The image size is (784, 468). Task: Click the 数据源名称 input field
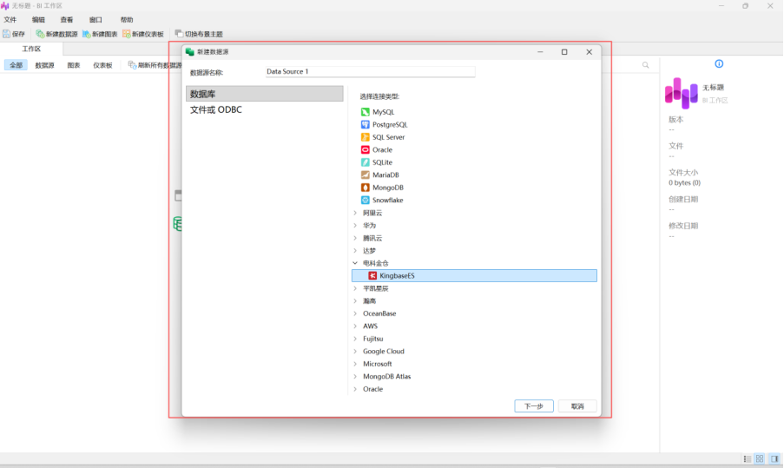point(370,72)
